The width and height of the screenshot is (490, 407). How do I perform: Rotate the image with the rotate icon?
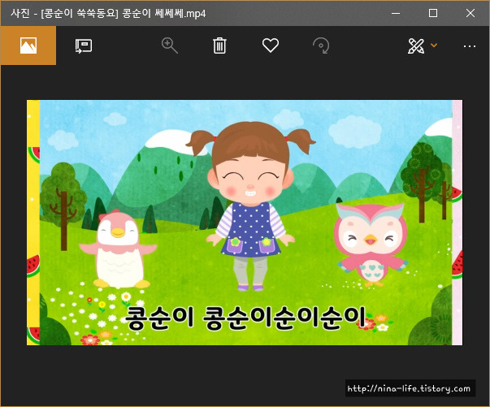tap(321, 45)
